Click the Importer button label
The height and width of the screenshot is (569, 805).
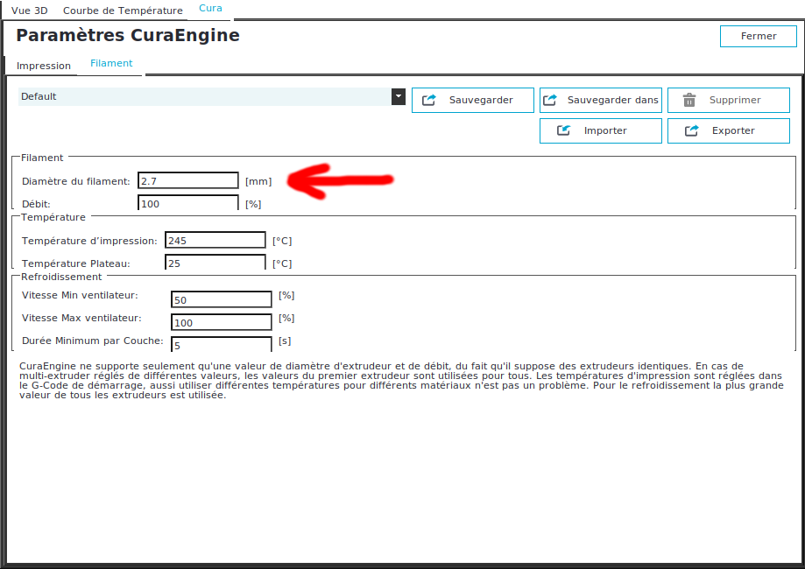point(605,130)
